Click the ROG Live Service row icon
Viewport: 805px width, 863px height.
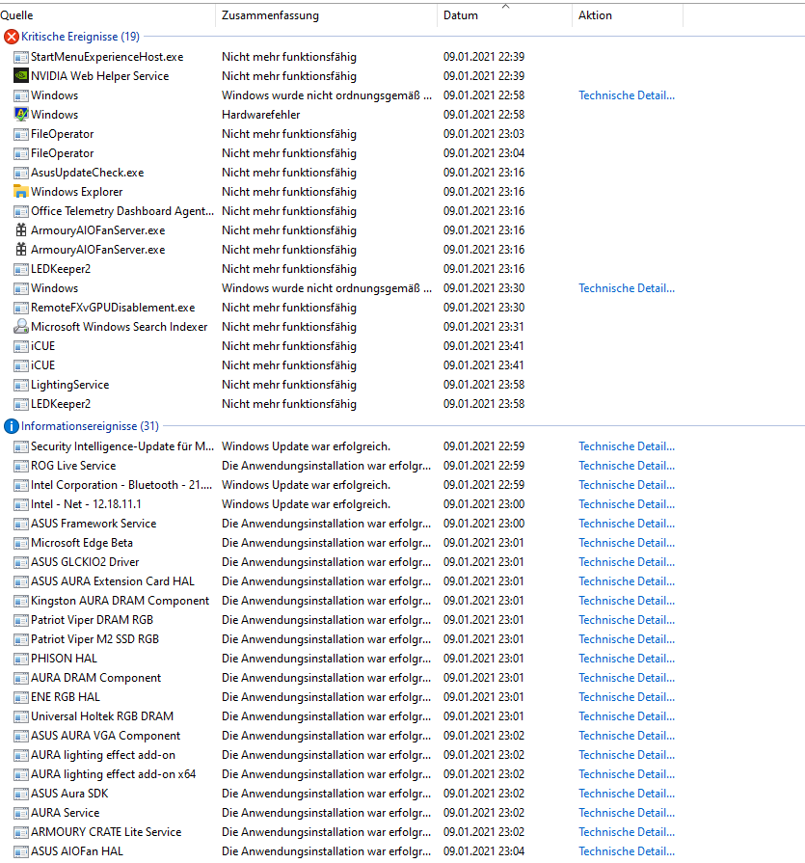[x=21, y=466]
